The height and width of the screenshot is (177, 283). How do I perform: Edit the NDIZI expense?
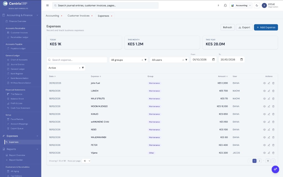point(269,130)
